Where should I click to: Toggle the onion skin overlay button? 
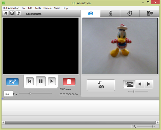click(129, 84)
